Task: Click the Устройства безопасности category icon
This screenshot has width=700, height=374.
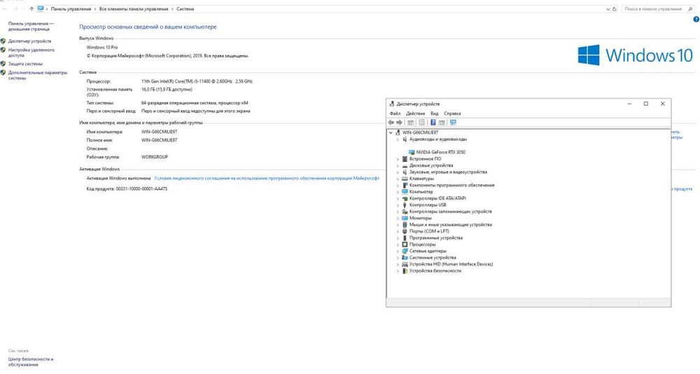Action: [405, 271]
